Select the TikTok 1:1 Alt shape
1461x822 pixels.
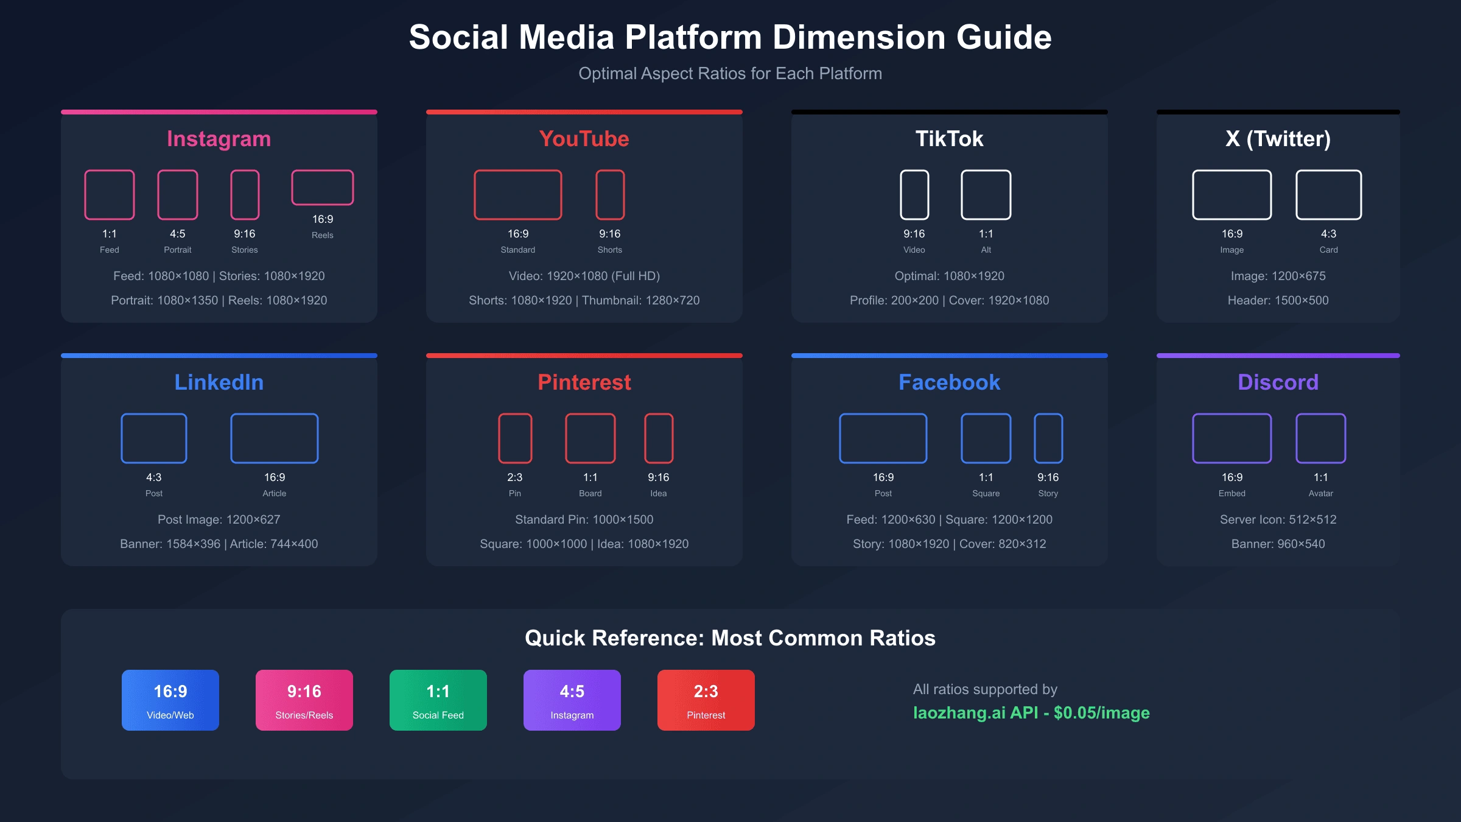coord(986,195)
